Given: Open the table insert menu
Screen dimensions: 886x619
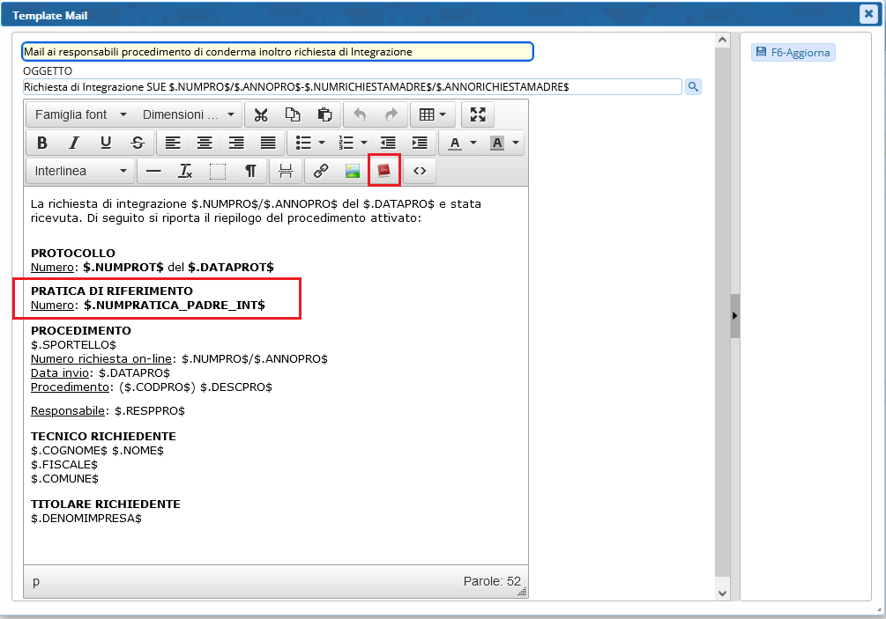Looking at the screenshot, I should (432, 114).
